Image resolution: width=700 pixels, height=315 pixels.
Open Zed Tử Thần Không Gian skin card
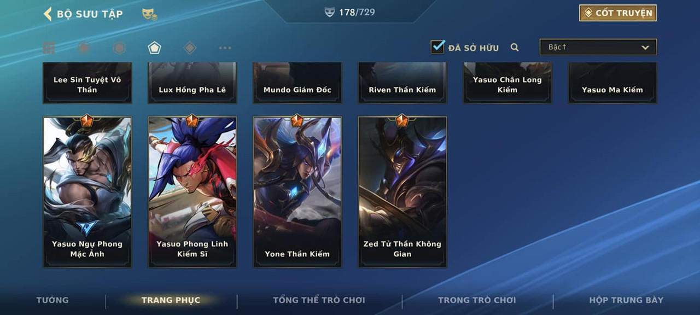402,191
